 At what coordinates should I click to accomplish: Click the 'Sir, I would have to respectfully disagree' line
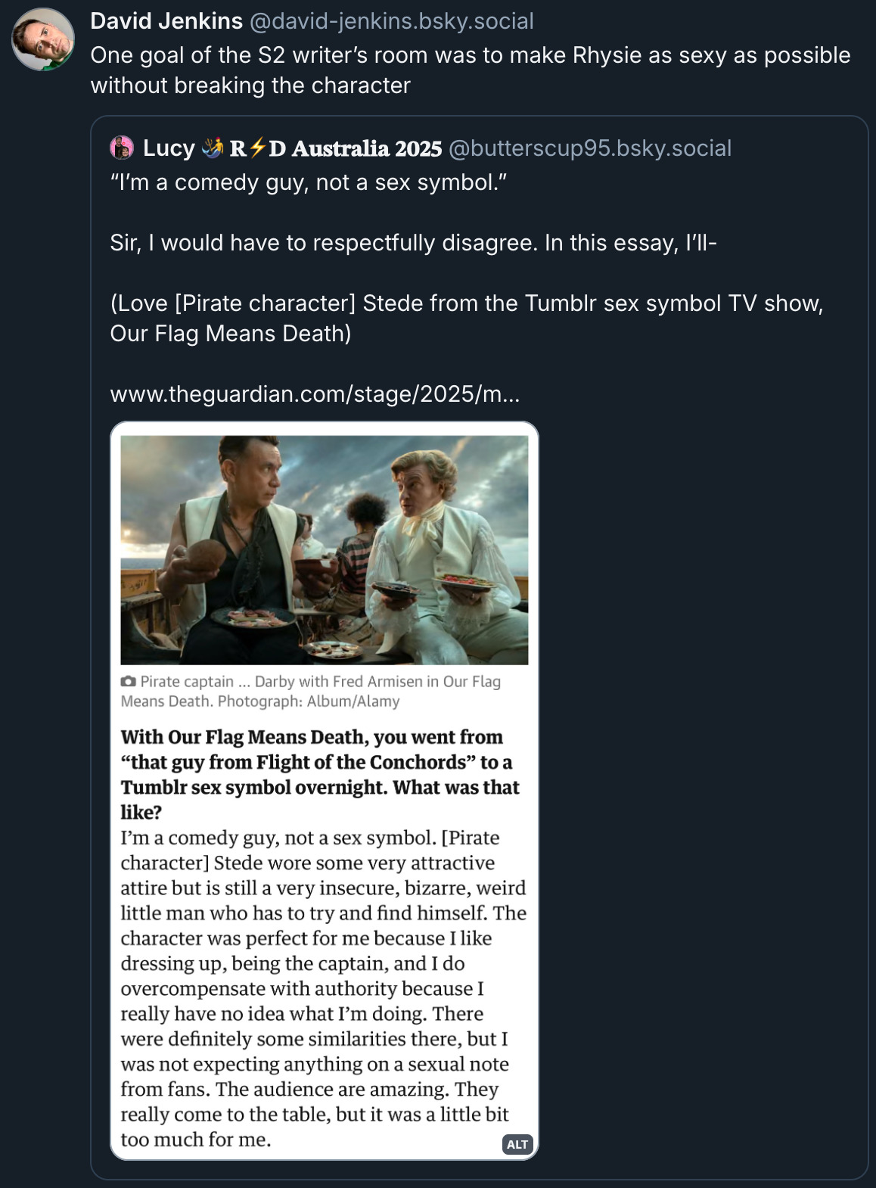click(x=413, y=243)
